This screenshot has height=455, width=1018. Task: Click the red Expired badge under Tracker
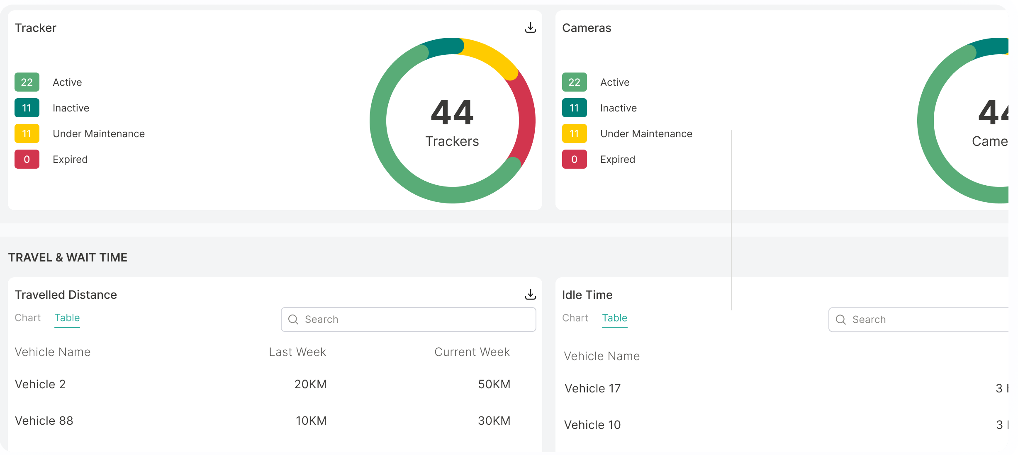pyautogui.click(x=27, y=159)
